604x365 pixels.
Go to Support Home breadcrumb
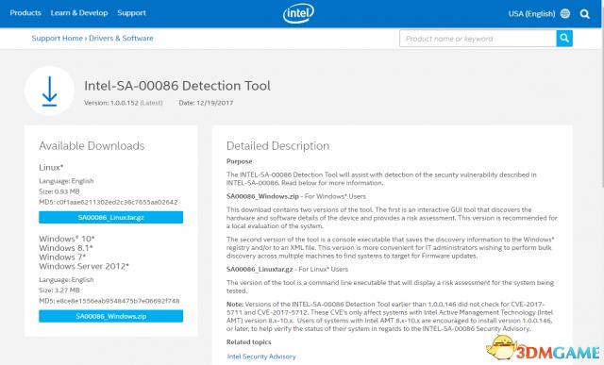tap(57, 38)
